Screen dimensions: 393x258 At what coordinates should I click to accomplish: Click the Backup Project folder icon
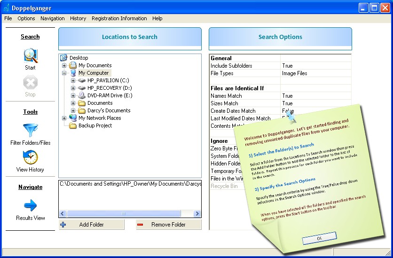click(x=73, y=125)
